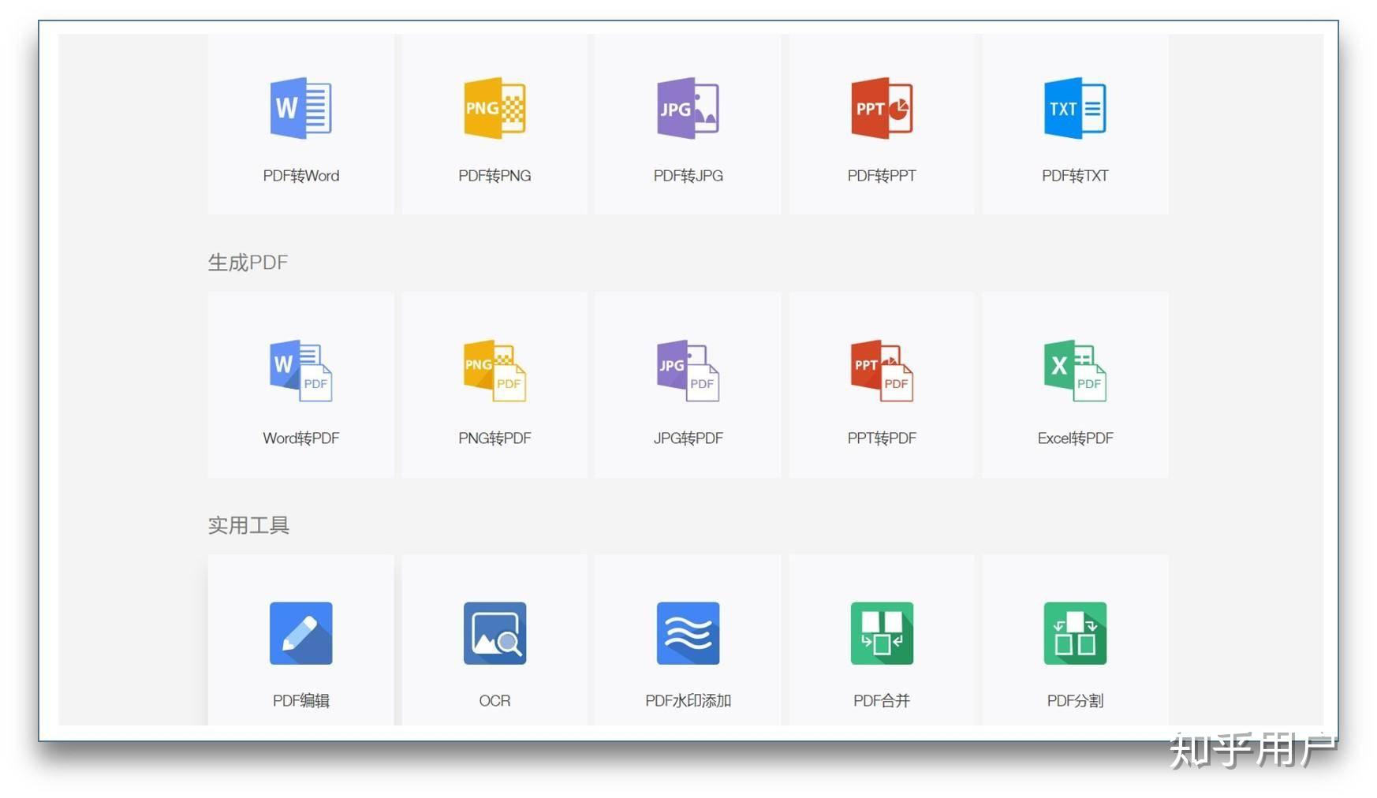
Task: Choose the PDF转JPG purple icon
Action: [688, 108]
